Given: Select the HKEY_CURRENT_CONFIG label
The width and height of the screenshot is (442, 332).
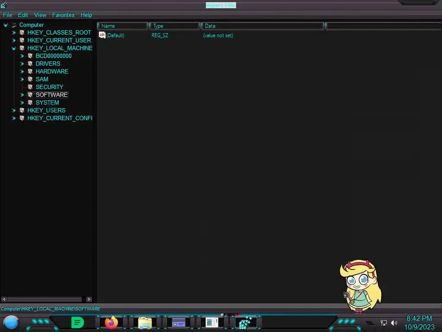Looking at the screenshot, I should (60, 118).
